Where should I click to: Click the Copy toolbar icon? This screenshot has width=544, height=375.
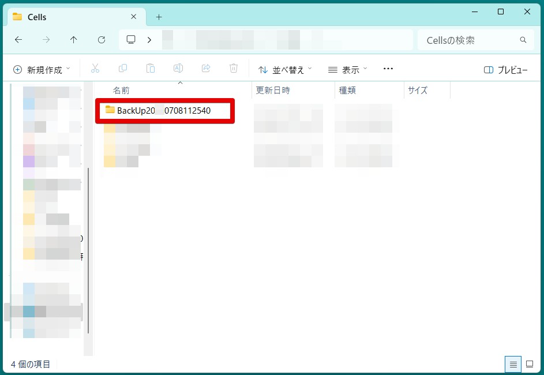pos(123,68)
